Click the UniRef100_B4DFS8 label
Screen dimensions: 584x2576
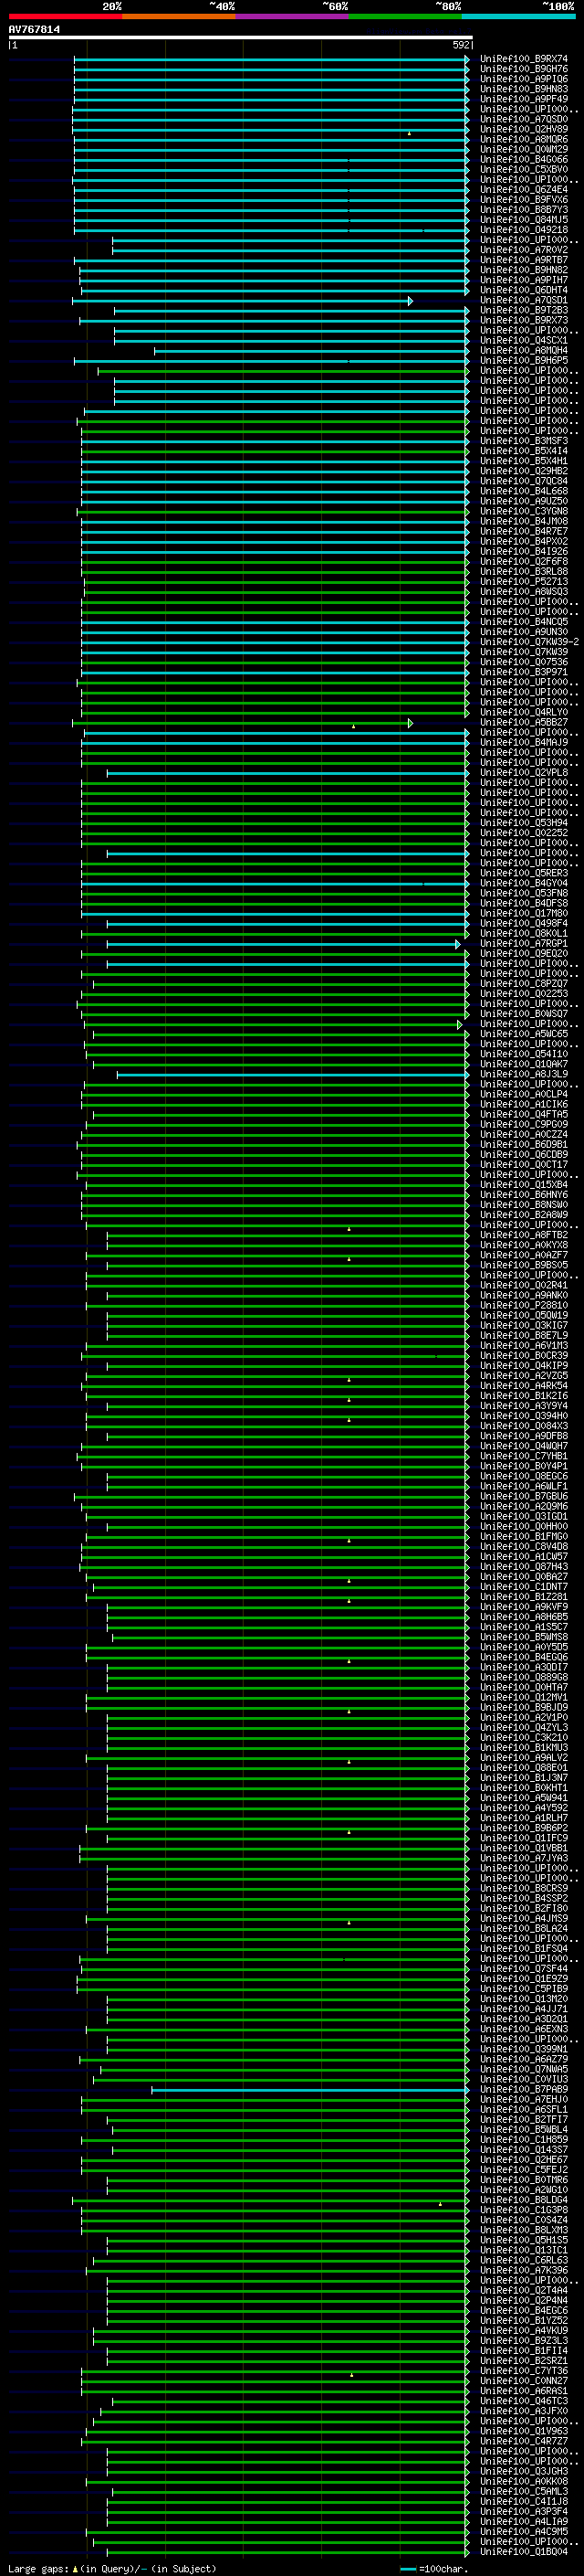(x=524, y=903)
